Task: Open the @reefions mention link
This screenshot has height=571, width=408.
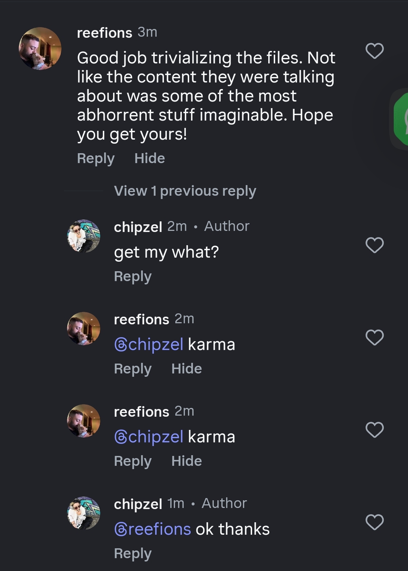Action: 153,529
